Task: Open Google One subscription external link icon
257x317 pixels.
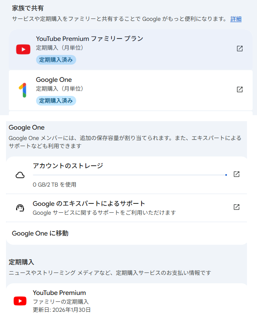Action: (x=240, y=89)
